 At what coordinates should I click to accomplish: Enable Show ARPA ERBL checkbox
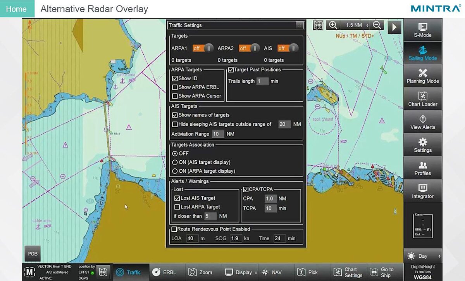175,87
